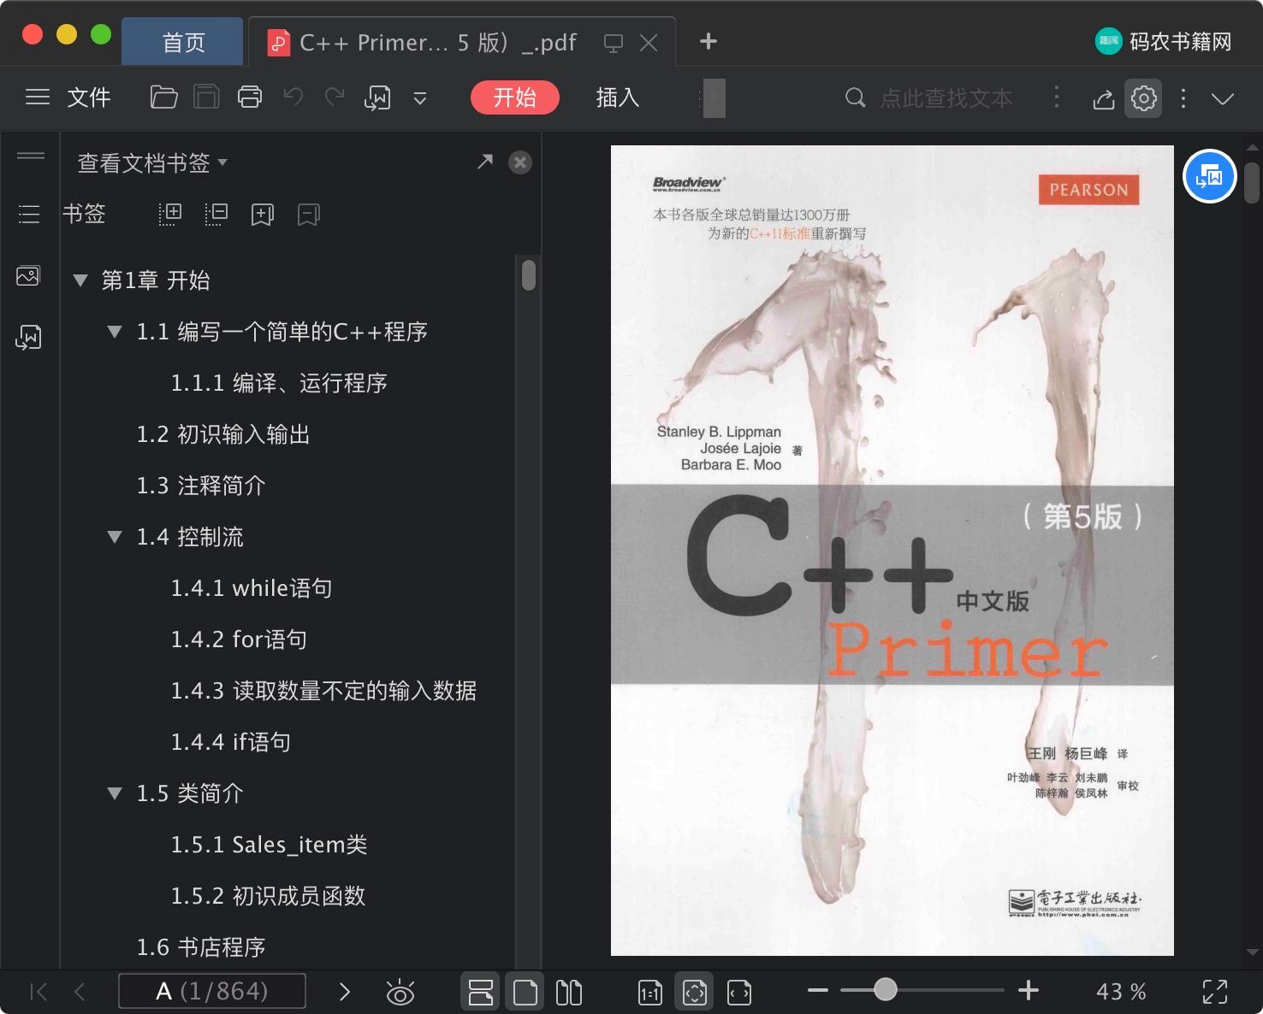This screenshot has width=1263, height=1014.
Task: Select the C++ Primer pdf document tab
Action: (x=438, y=43)
